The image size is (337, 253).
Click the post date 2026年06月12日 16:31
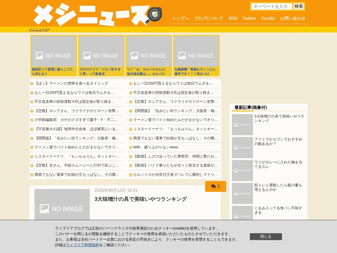(x=116, y=190)
